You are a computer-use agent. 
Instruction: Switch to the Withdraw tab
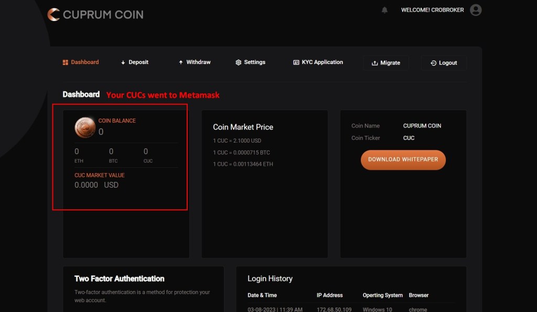pos(198,62)
